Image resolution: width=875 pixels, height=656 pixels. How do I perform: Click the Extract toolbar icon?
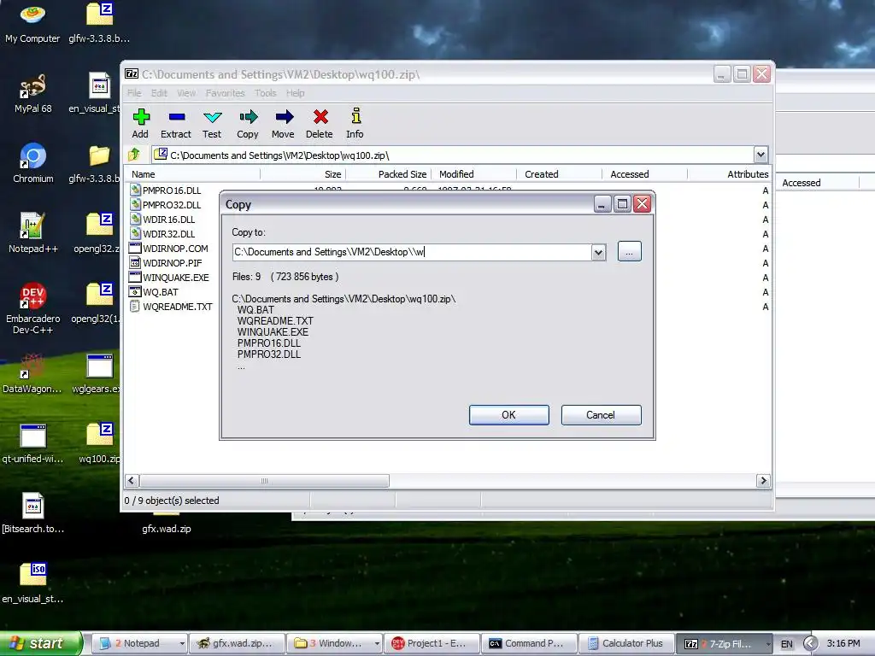coord(176,123)
